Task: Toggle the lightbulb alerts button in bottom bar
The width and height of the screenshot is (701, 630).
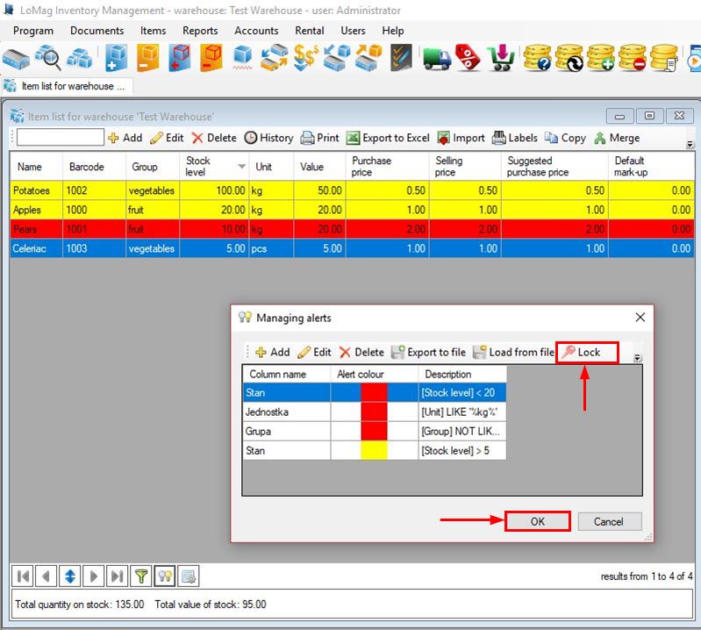Action: [165, 576]
